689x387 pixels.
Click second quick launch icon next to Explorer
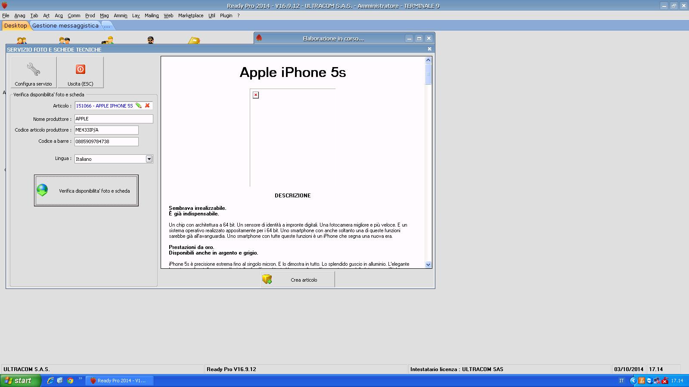60,381
